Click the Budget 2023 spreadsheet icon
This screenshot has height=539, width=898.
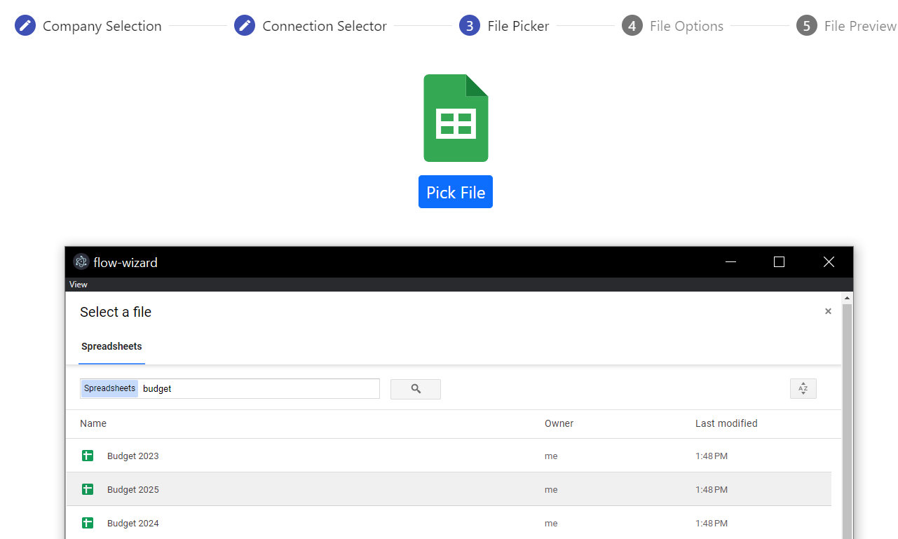click(88, 456)
